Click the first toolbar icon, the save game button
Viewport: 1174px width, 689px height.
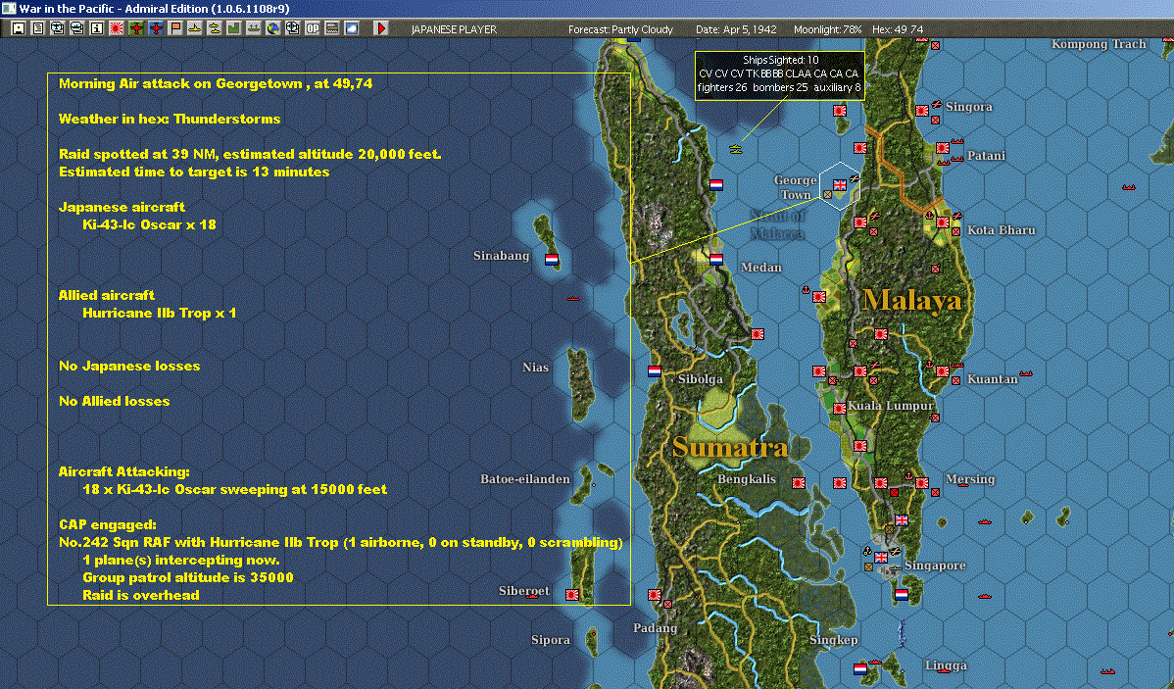tap(19, 28)
